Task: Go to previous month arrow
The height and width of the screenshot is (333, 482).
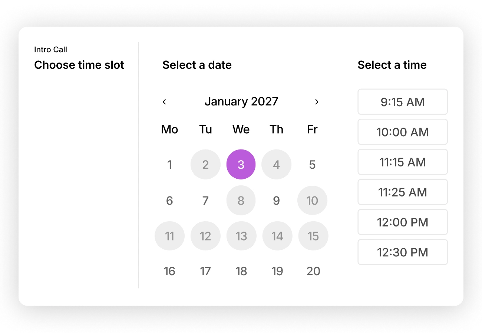Action: pos(164,102)
